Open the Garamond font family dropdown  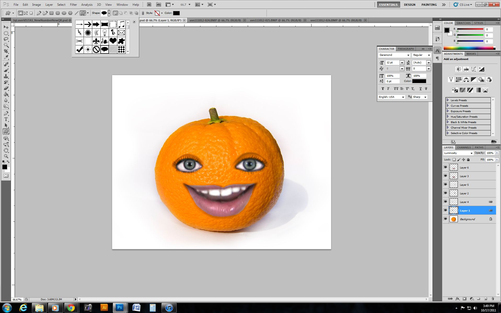408,55
